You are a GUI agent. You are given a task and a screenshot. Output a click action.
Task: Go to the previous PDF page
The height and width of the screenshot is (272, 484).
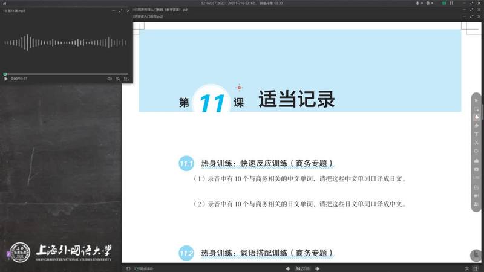287,268
